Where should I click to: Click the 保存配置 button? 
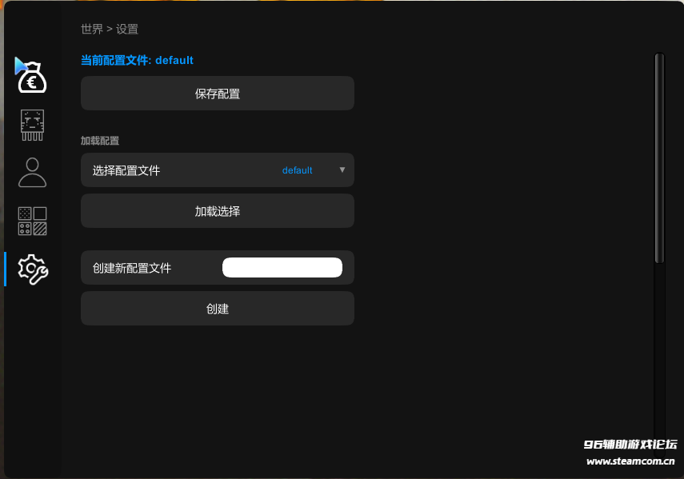click(x=218, y=94)
